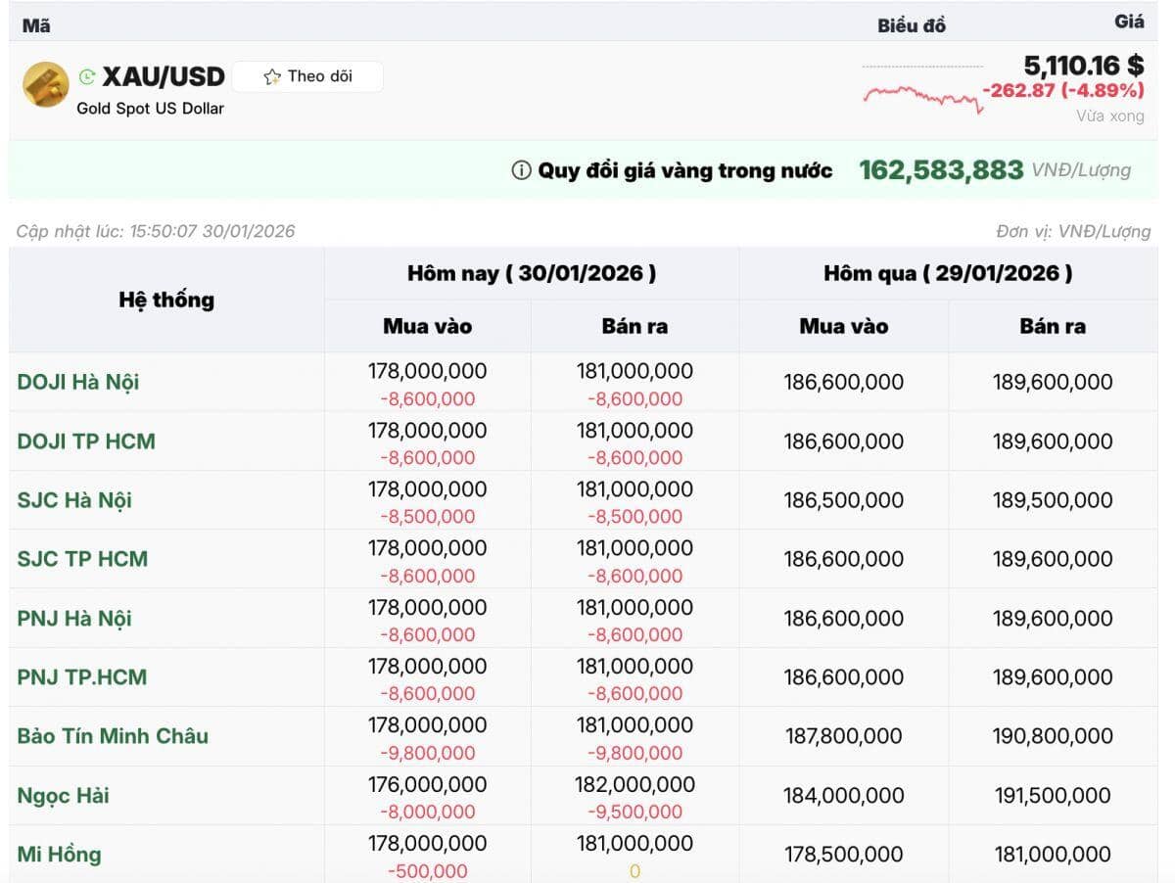Image resolution: width=1175 pixels, height=883 pixels.
Task: Click the Đơn vị: VNĐ/Lượng label
Action: (x=1073, y=232)
